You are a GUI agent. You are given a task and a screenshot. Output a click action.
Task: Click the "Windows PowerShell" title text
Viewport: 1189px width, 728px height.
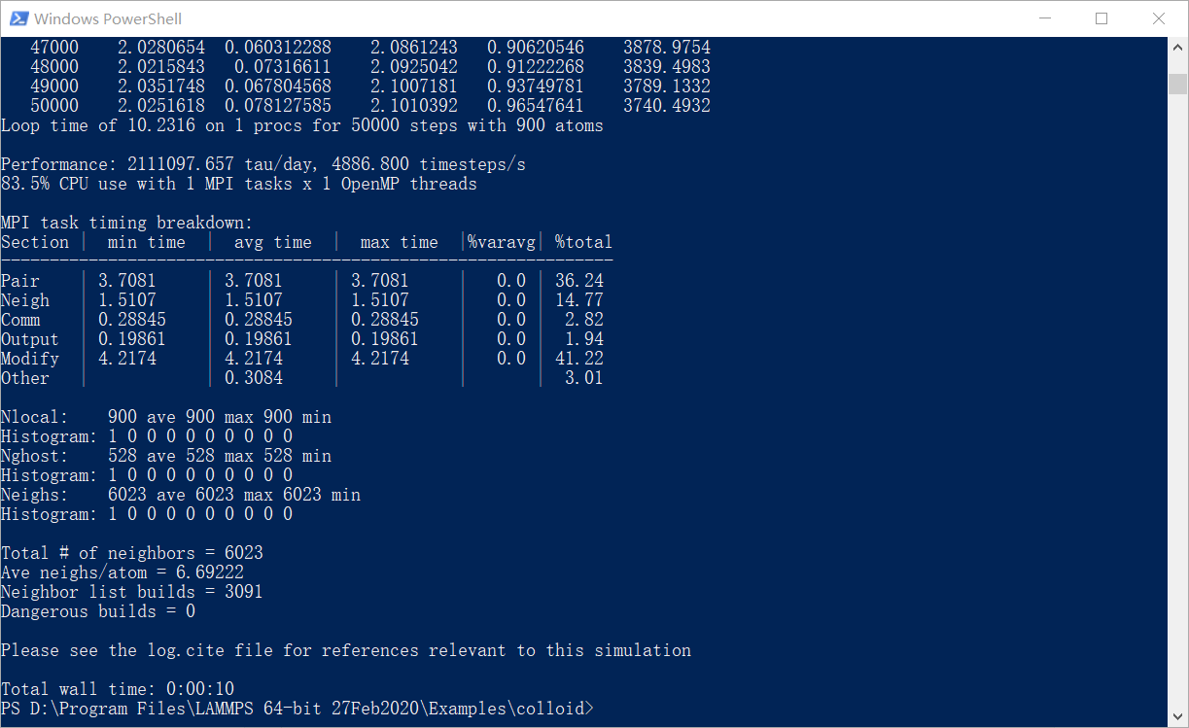tap(107, 18)
